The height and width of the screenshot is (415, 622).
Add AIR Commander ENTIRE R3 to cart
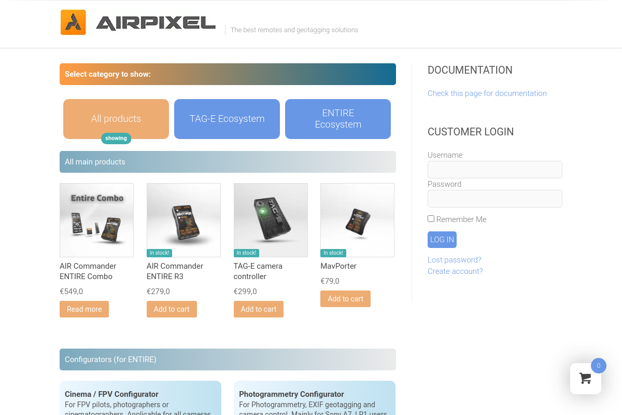point(172,309)
